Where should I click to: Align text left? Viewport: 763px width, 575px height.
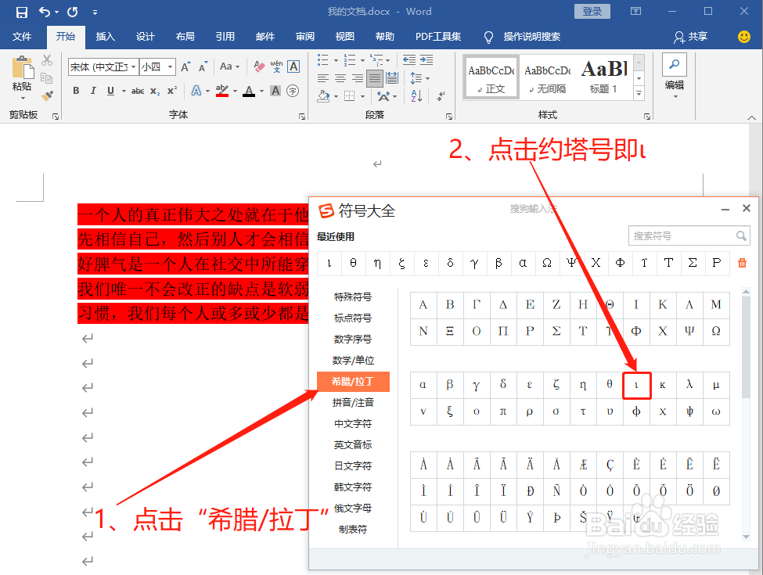[x=322, y=78]
